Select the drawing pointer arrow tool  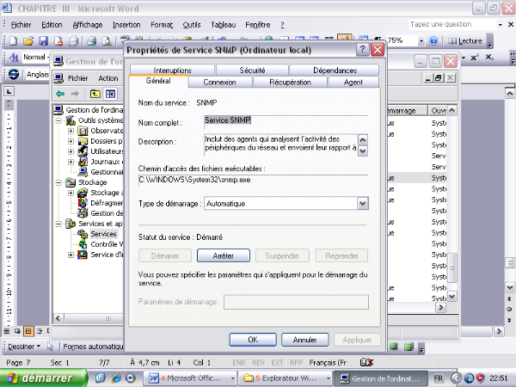pos(50,347)
